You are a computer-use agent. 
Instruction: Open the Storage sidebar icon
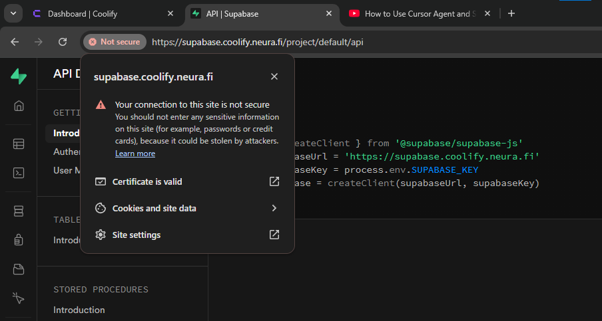pos(19,269)
